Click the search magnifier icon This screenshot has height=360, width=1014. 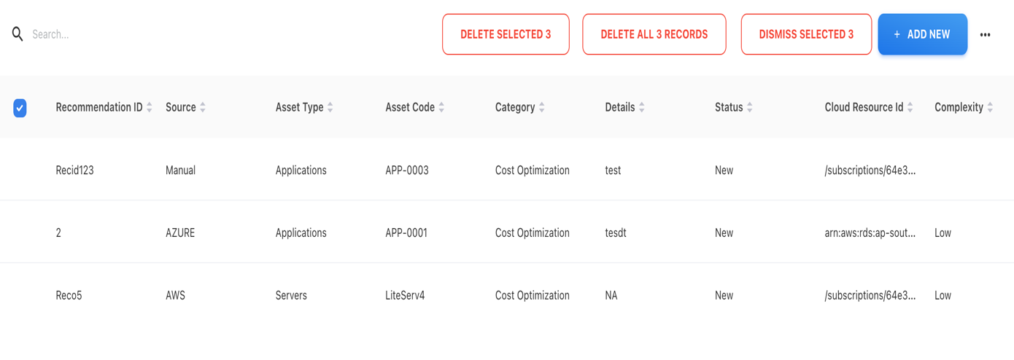[18, 34]
